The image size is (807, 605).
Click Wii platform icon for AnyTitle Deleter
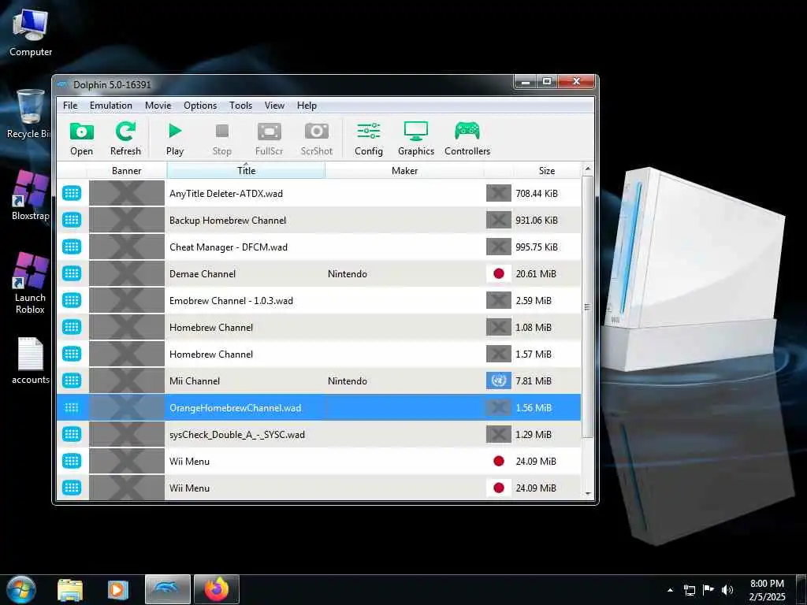(x=72, y=194)
